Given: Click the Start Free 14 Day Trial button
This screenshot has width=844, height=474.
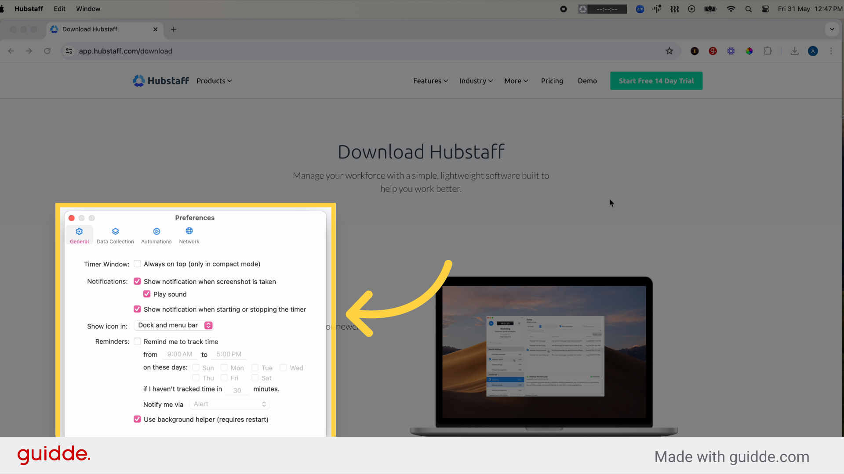Looking at the screenshot, I should pos(656,81).
